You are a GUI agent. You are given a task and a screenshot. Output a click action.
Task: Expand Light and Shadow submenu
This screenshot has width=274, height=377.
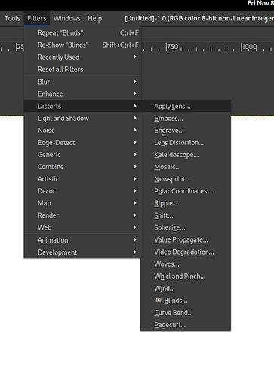[x=82, y=118]
